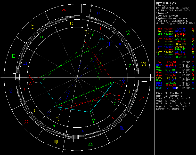Click the blue Pluto glyph in the chart wheel

point(123,81)
